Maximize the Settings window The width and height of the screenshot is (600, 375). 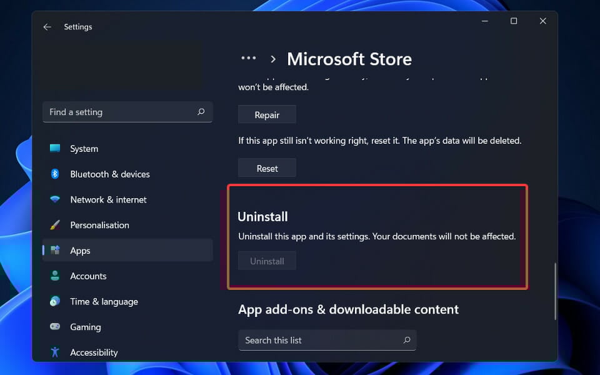tap(514, 21)
